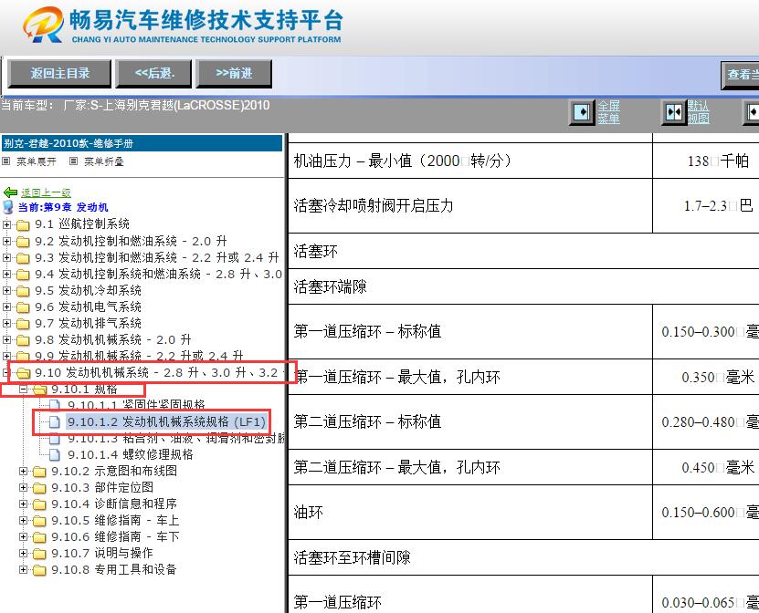This screenshot has width=759, height=613.
Task: Click the green 返回上一级 back arrow icon
Action: pyautogui.click(x=10, y=192)
